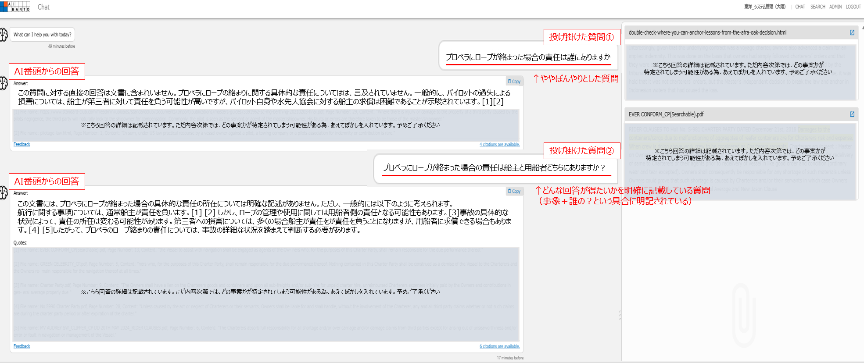
Task: Select the "What can I help you with today?" bubble
Action: (42, 35)
